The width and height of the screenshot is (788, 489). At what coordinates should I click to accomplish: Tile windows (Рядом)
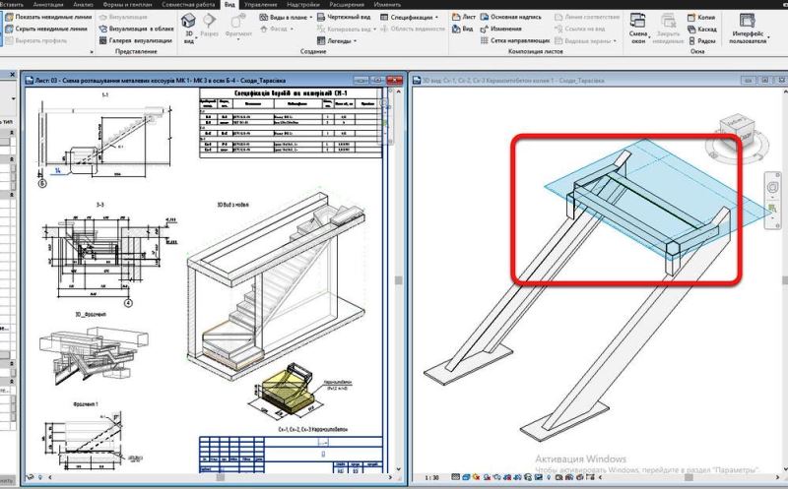701,40
